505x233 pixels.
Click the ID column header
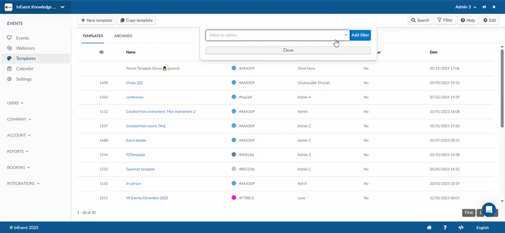click(x=102, y=52)
